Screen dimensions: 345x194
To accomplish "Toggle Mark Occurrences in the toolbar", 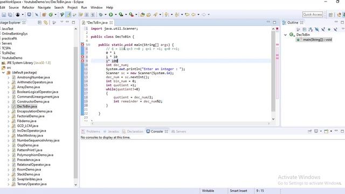I will tap(69, 15).
